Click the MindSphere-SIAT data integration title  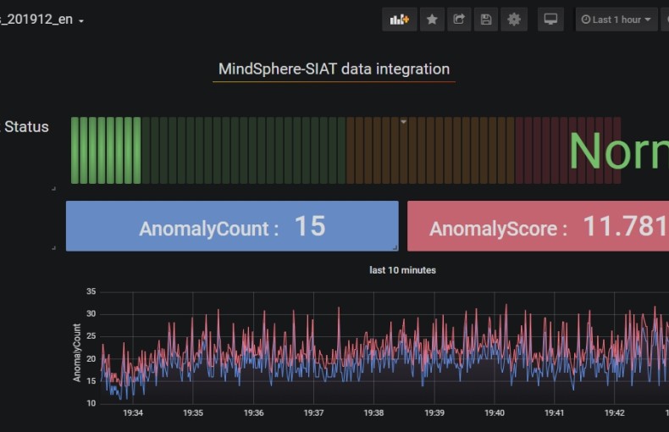334,69
